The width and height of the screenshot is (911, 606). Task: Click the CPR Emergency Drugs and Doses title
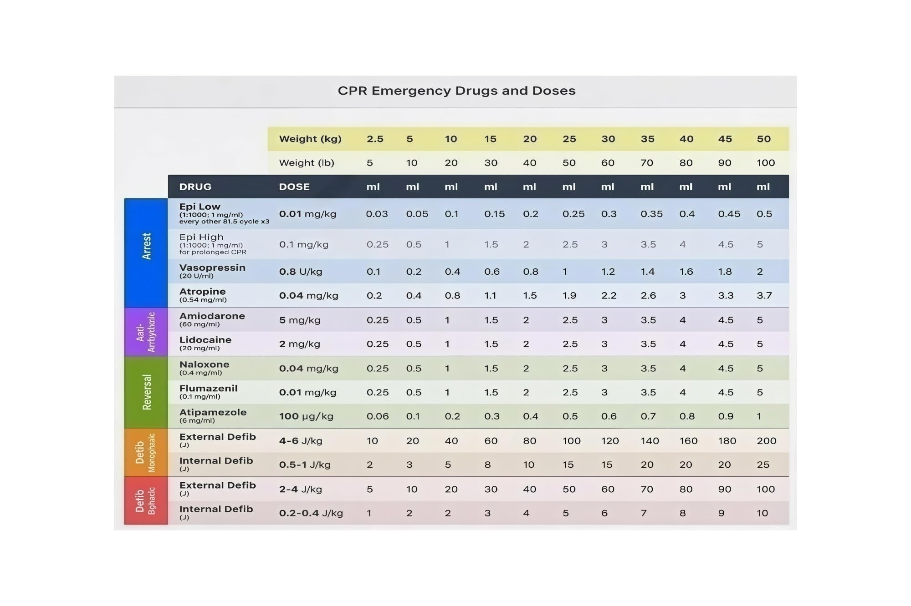456,91
